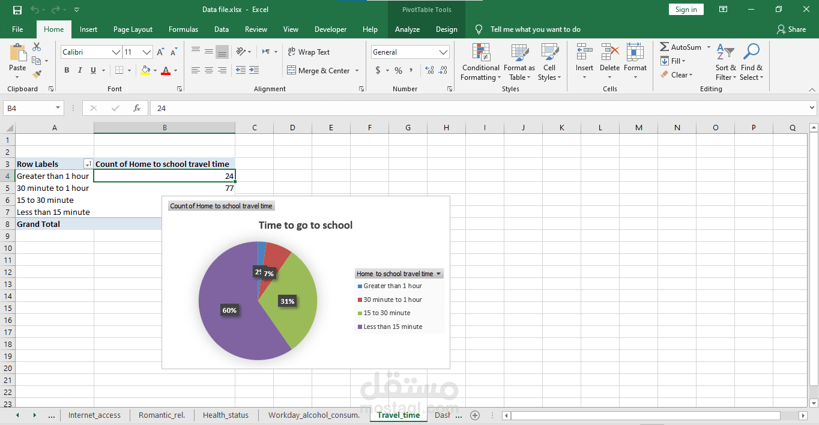The height and width of the screenshot is (425, 819).
Task: Click the Increase Decimal icon
Action: coord(429,70)
